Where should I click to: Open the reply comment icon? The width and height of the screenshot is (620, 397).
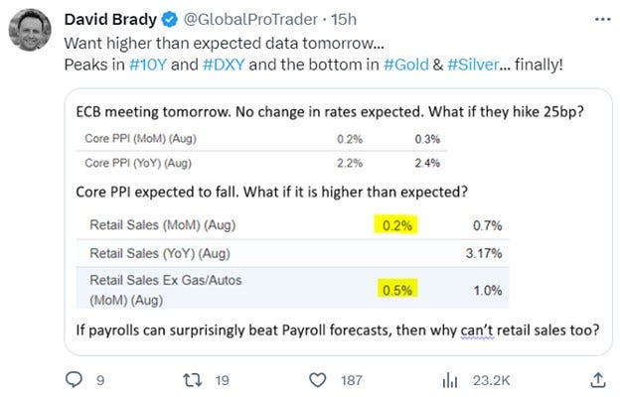(x=74, y=379)
